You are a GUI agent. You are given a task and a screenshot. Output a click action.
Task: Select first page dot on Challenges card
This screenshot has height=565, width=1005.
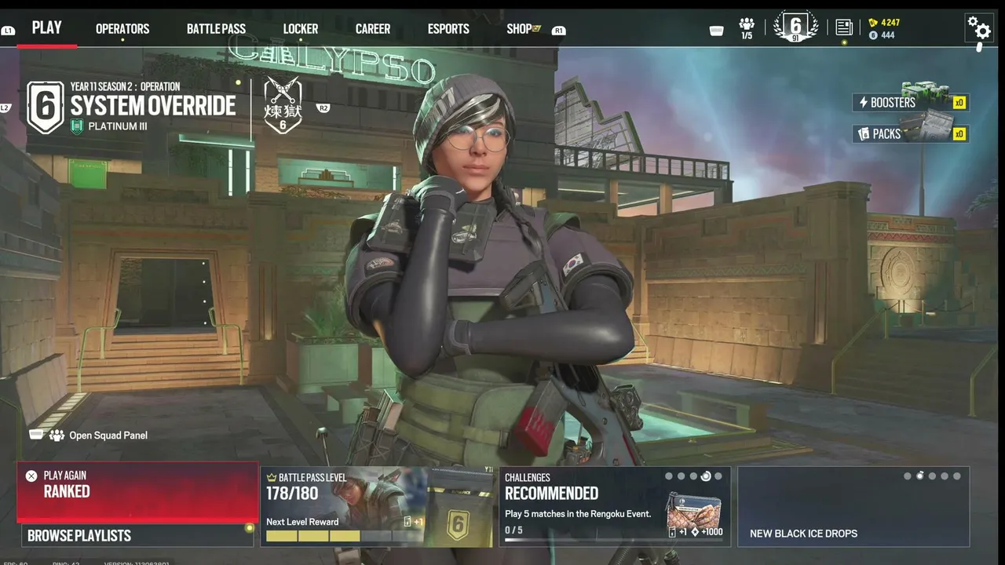coord(669,476)
